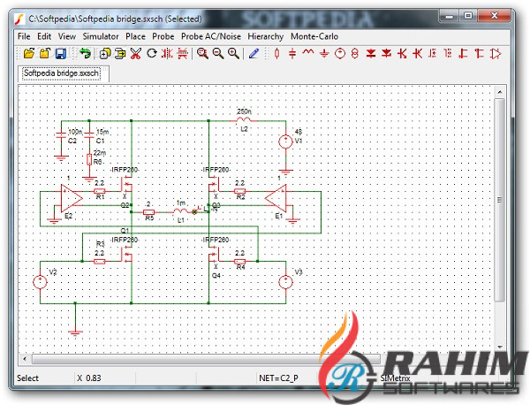530x405 pixels.
Task: Open the File menu
Action: coord(24,36)
